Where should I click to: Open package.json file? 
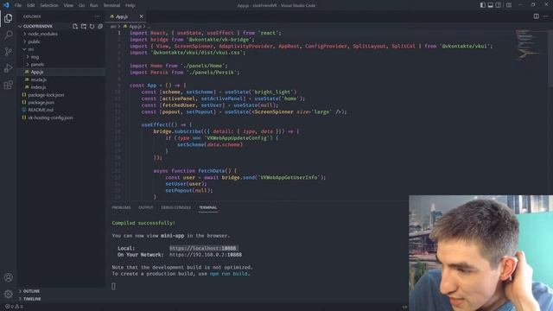click(x=61, y=103)
